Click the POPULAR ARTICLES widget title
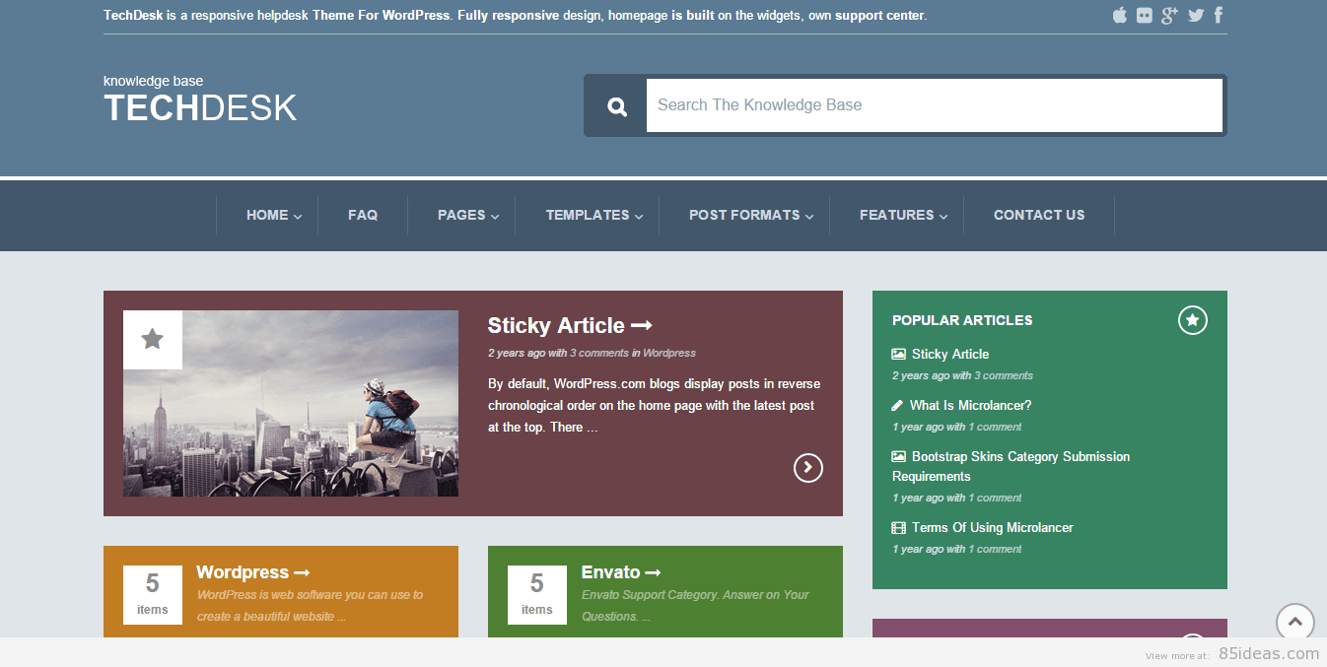Image resolution: width=1327 pixels, height=667 pixels. [x=962, y=320]
